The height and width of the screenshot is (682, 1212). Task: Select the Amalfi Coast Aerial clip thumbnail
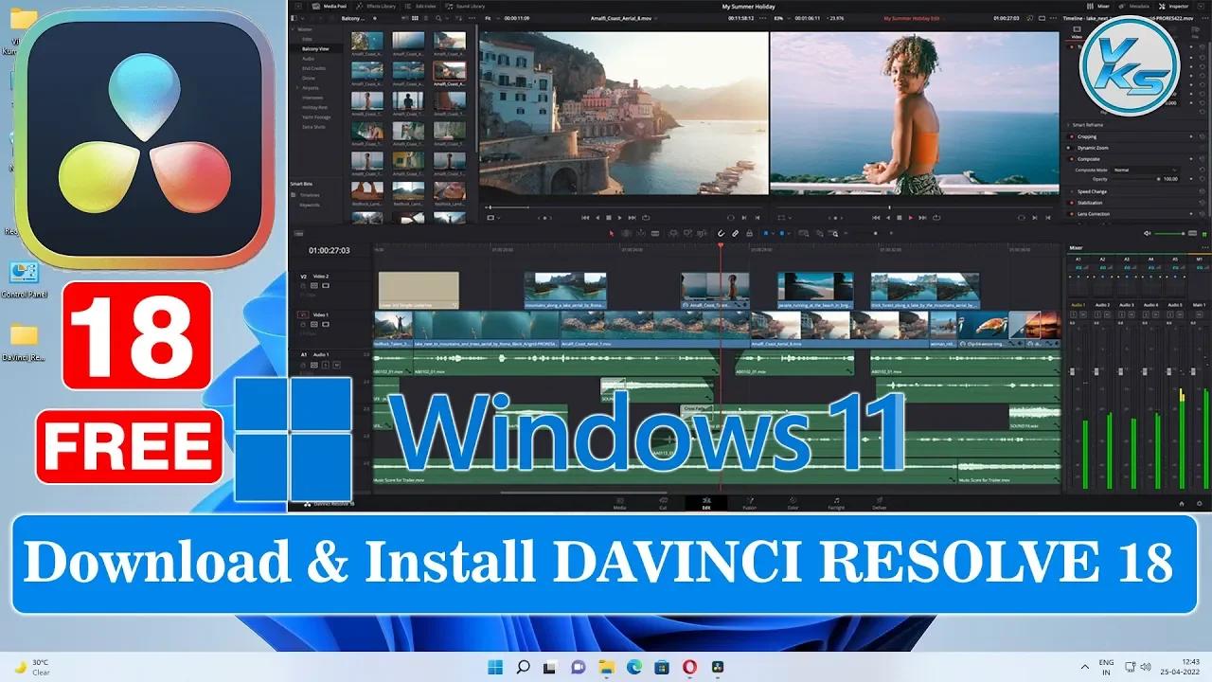pyautogui.click(x=452, y=71)
